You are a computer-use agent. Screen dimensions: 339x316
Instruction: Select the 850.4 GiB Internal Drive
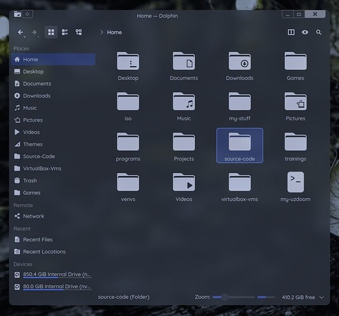pyautogui.click(x=53, y=274)
